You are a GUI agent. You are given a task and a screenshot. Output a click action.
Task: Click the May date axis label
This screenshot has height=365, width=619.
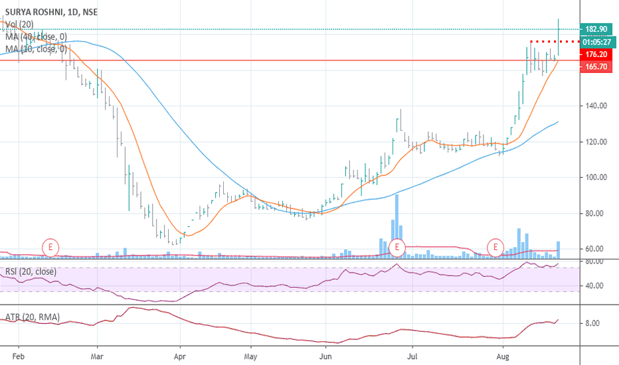pos(250,357)
